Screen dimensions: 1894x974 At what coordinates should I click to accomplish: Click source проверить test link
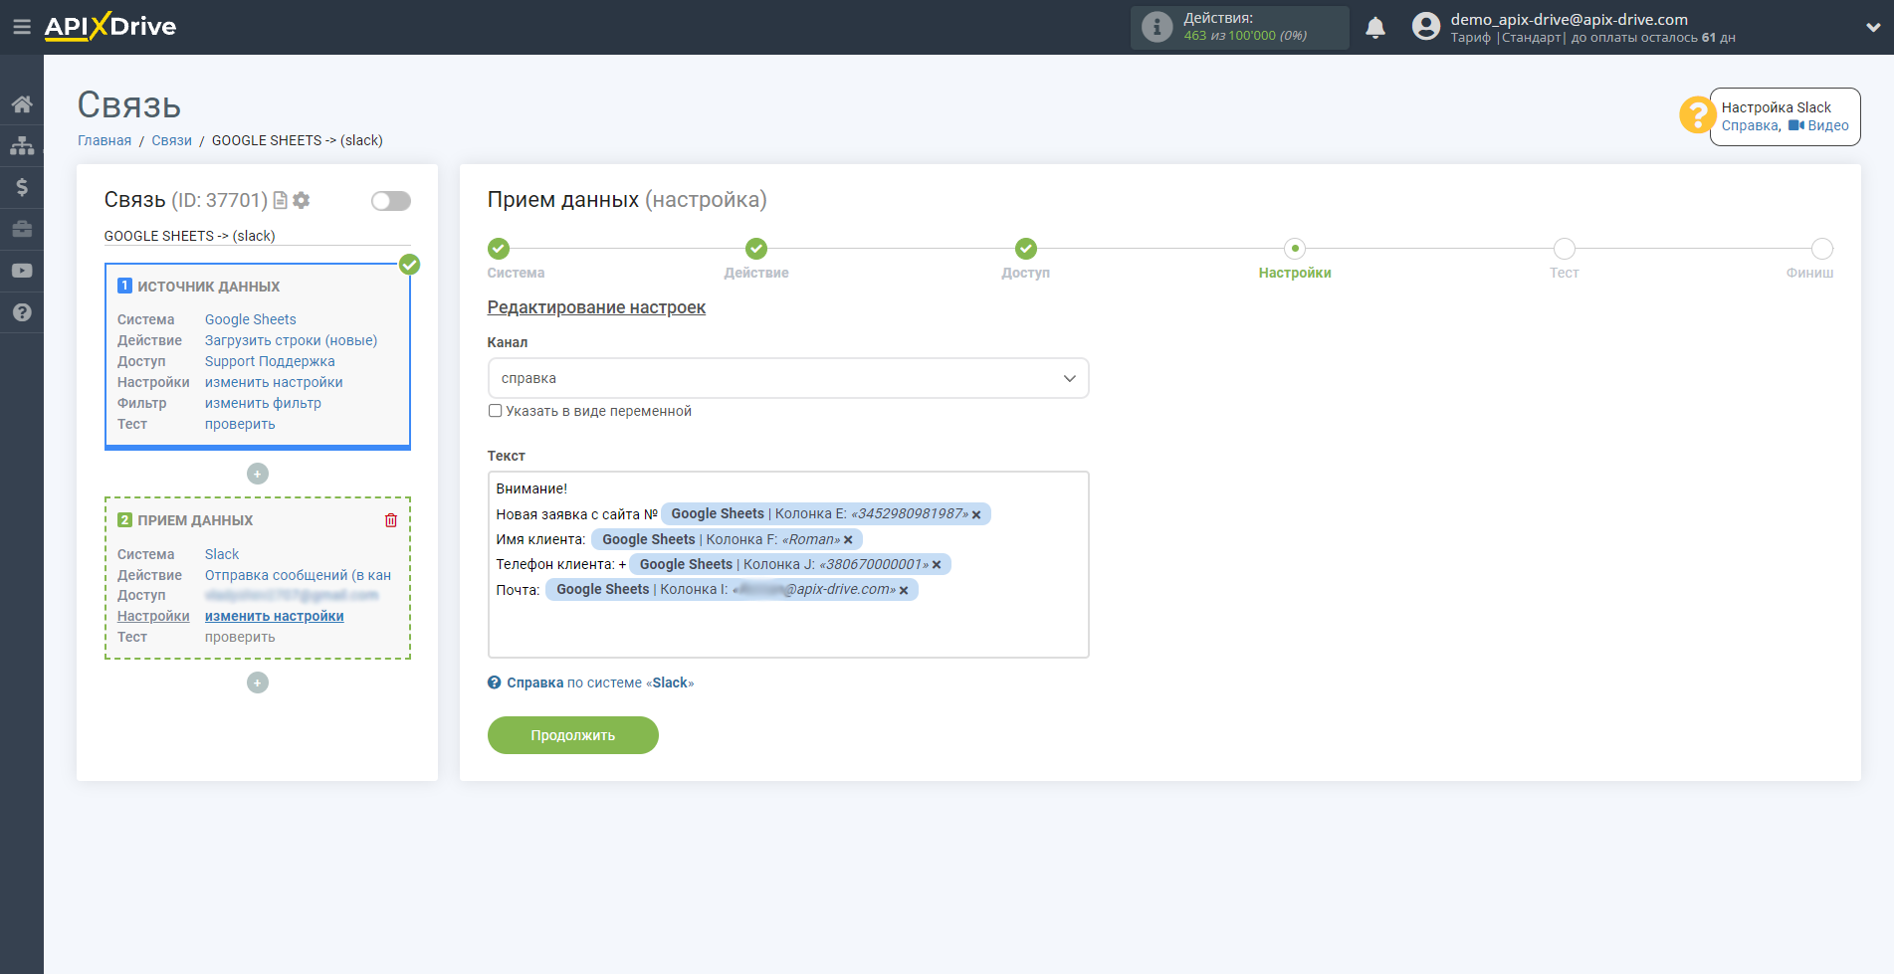(240, 424)
